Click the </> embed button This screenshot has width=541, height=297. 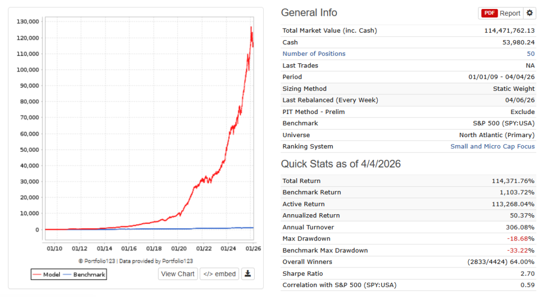pyautogui.click(x=219, y=274)
